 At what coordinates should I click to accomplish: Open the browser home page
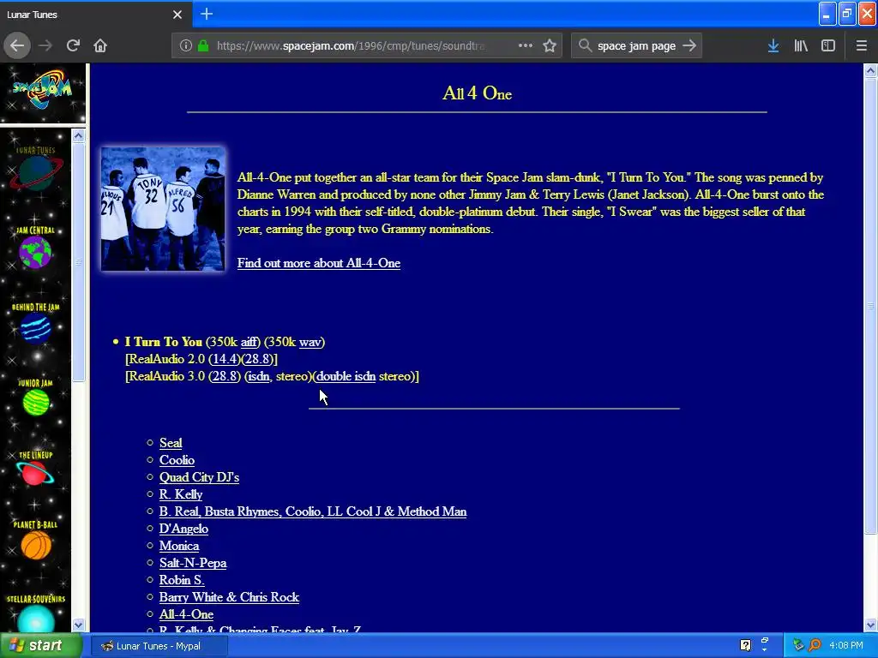coord(100,45)
